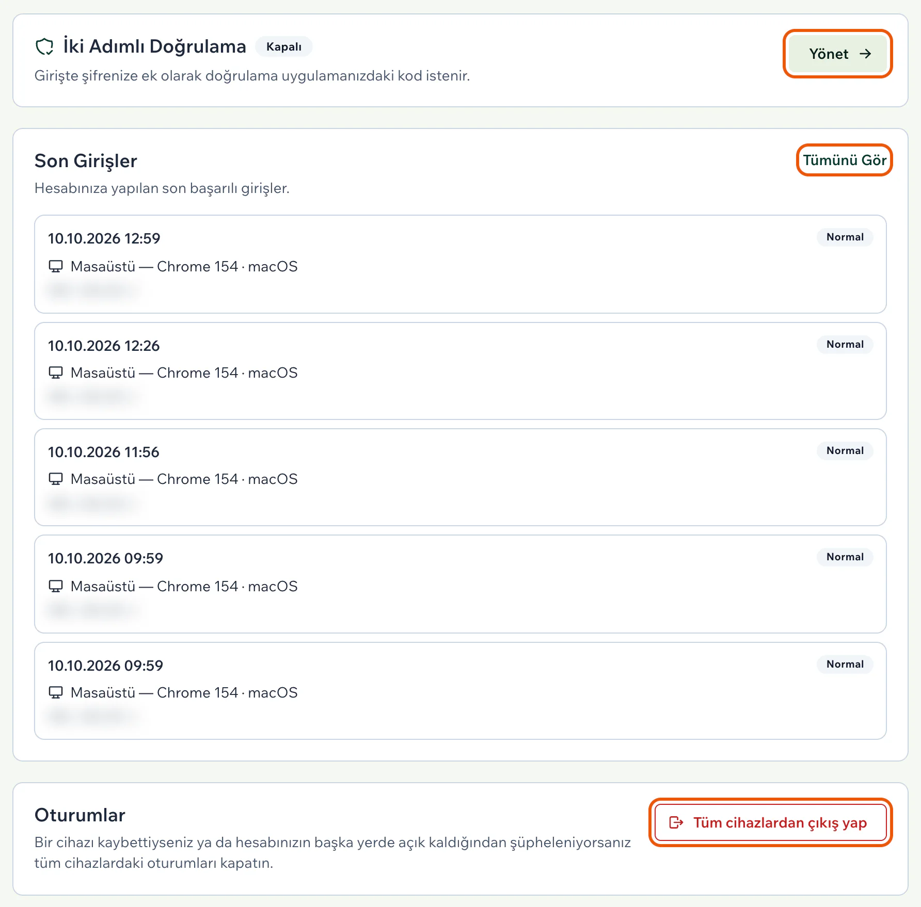Click the text 'Hesabınıza yapılan son başarılı girişler.'
This screenshot has height=907, width=921.
click(162, 188)
